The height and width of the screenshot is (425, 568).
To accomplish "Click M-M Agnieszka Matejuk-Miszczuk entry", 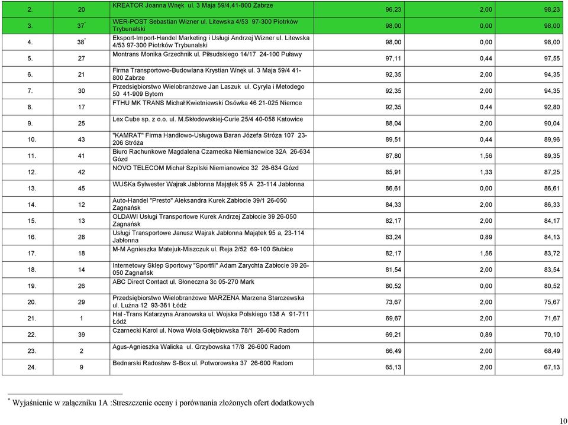I will 212,254.
